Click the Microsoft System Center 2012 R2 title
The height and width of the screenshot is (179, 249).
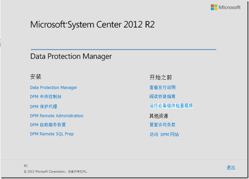[92, 24]
